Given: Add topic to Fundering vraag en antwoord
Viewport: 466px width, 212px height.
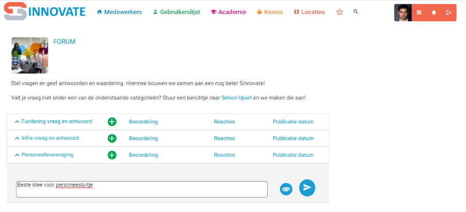Looking at the screenshot, I should (x=112, y=122).
